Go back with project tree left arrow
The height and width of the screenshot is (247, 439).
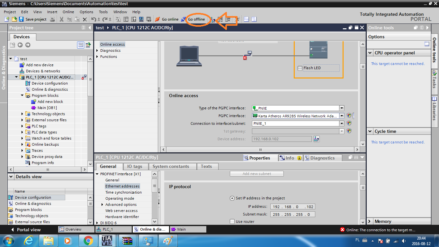(20, 45)
